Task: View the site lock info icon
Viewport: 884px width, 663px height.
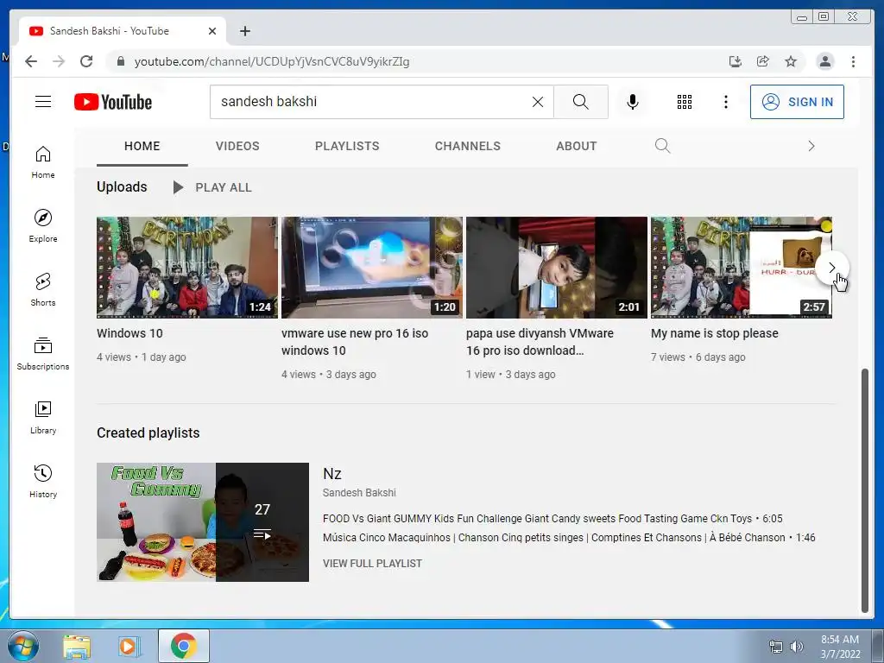Action: pos(121,61)
